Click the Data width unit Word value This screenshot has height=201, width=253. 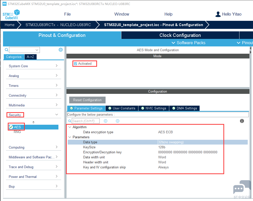click(162, 157)
